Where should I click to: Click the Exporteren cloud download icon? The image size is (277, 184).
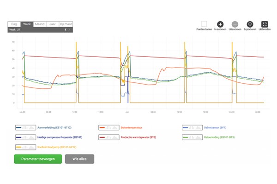(250, 24)
